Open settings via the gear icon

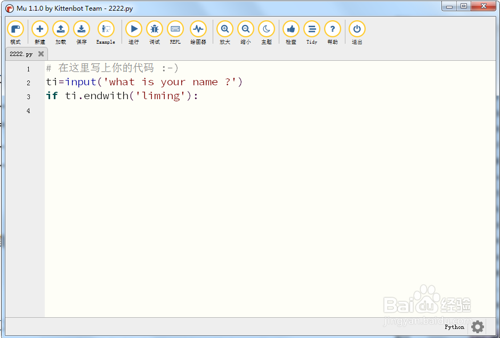point(477,327)
